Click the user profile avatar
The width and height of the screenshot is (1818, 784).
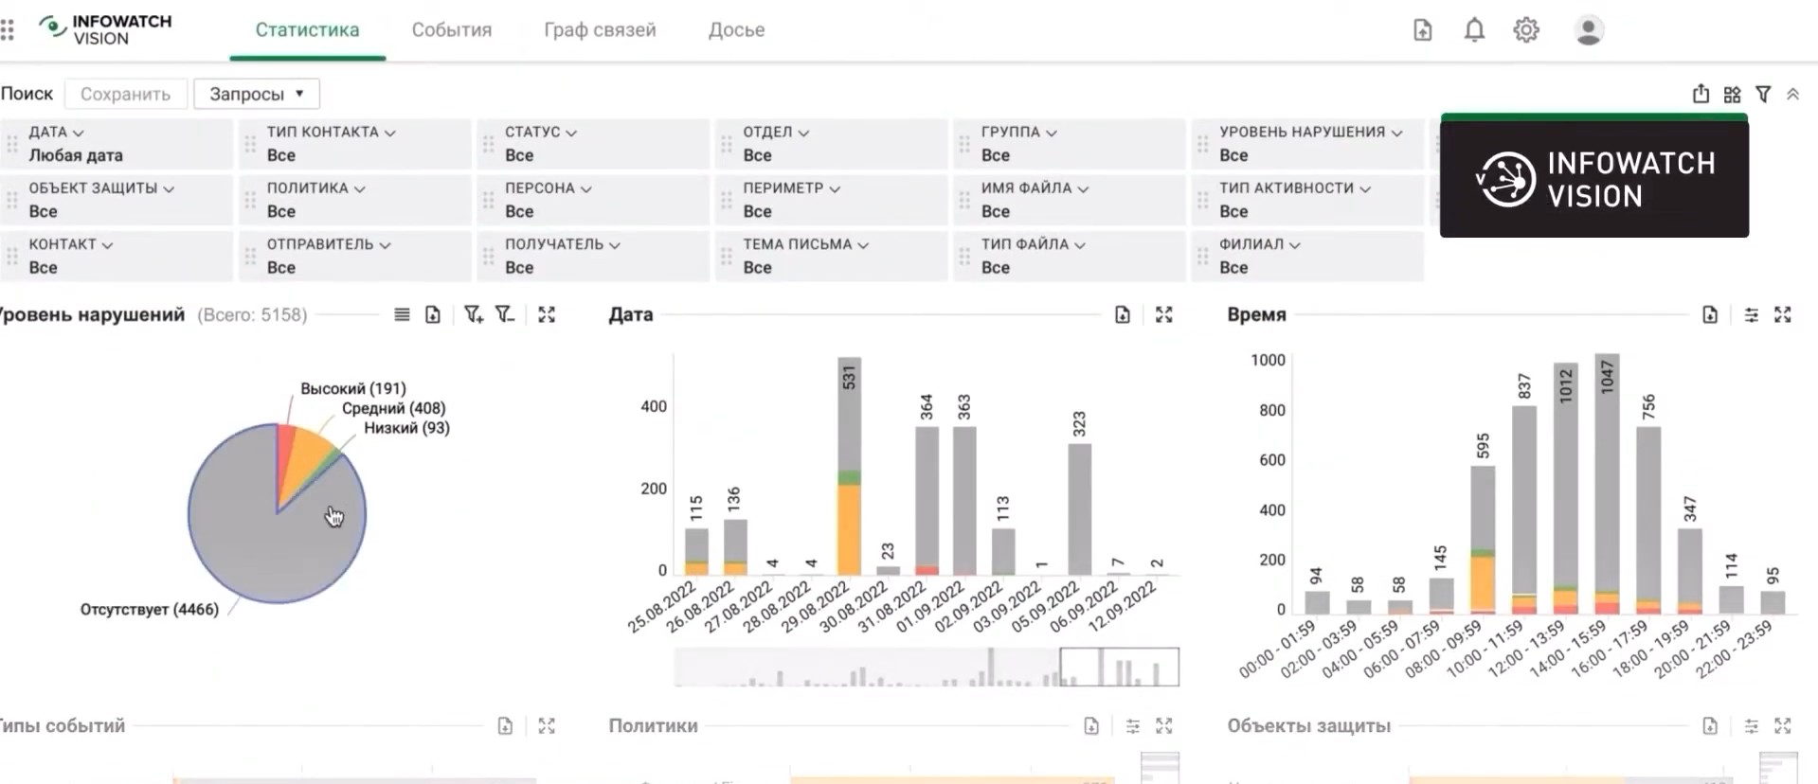[x=1588, y=30]
